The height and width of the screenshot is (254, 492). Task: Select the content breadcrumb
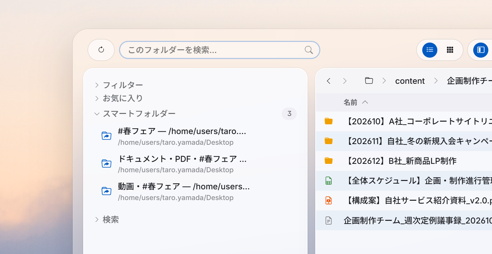(x=410, y=81)
